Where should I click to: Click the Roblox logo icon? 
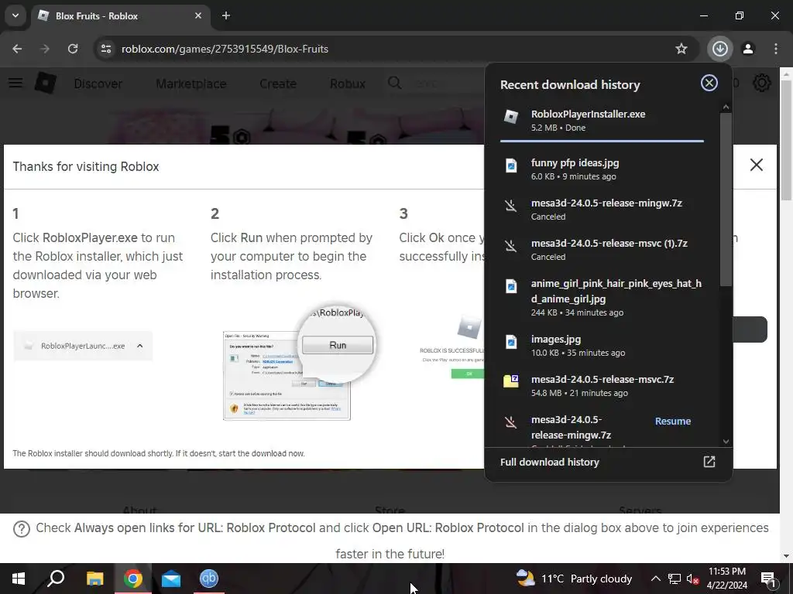46,83
